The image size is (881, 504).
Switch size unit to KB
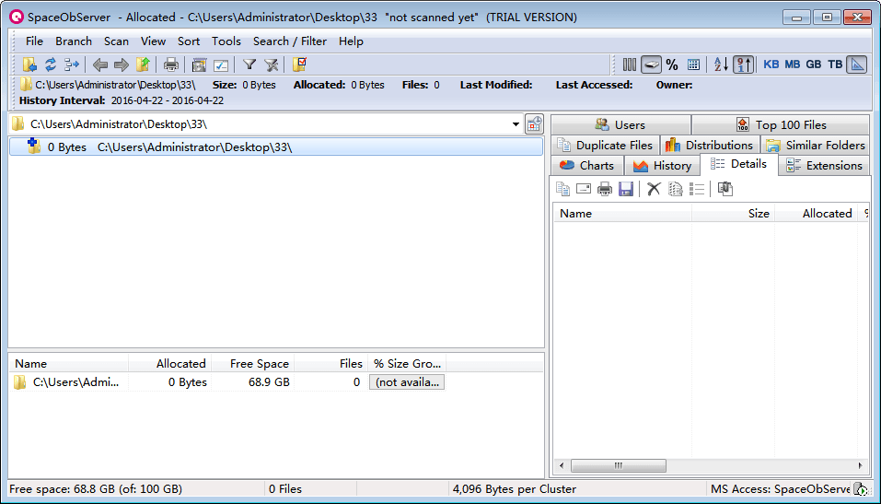click(x=771, y=64)
